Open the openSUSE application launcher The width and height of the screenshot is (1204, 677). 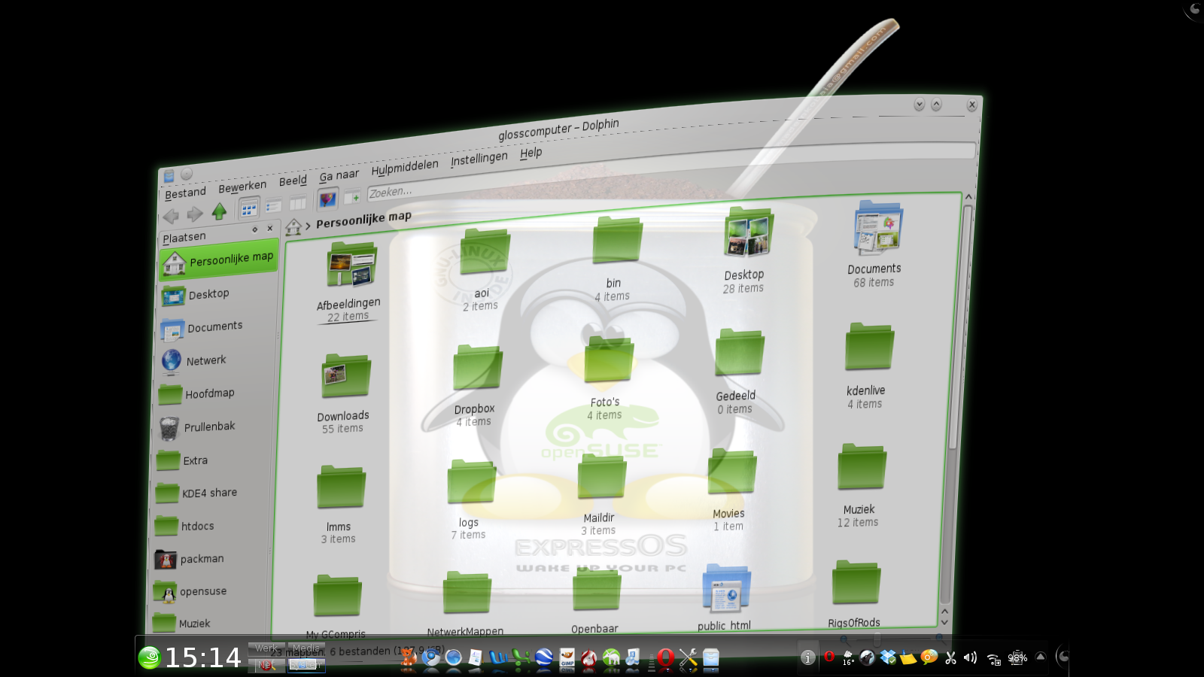[x=150, y=657]
